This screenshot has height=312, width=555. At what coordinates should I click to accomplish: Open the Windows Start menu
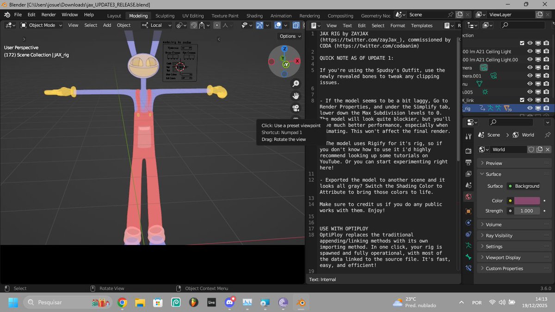pos(12,302)
